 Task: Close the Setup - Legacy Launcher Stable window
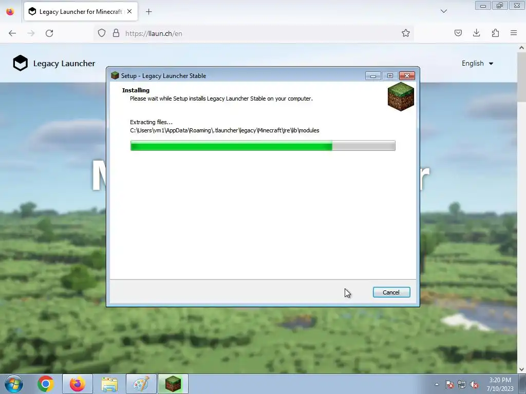coord(407,76)
